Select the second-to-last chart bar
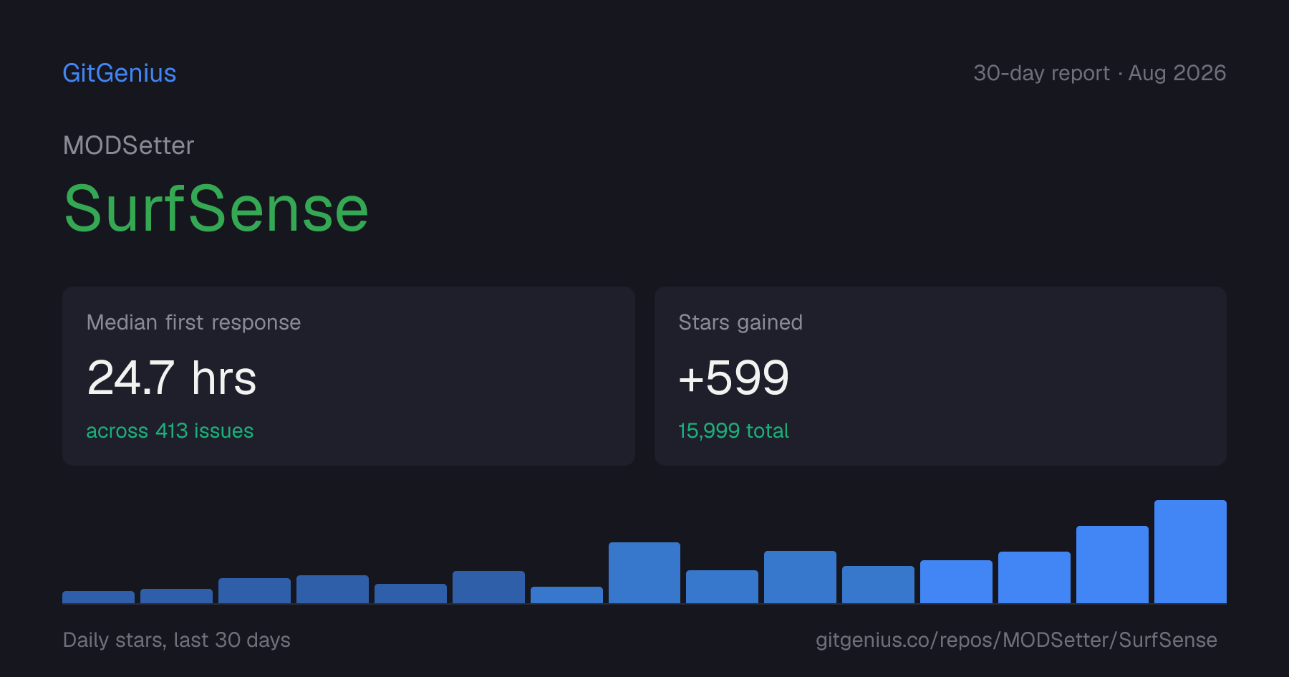Image resolution: width=1289 pixels, height=677 pixels. click(x=1112, y=565)
